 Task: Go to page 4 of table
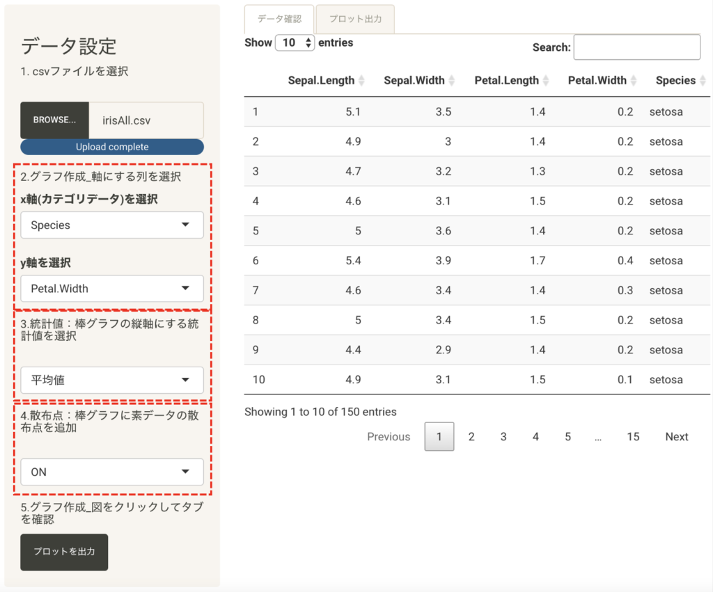point(535,437)
